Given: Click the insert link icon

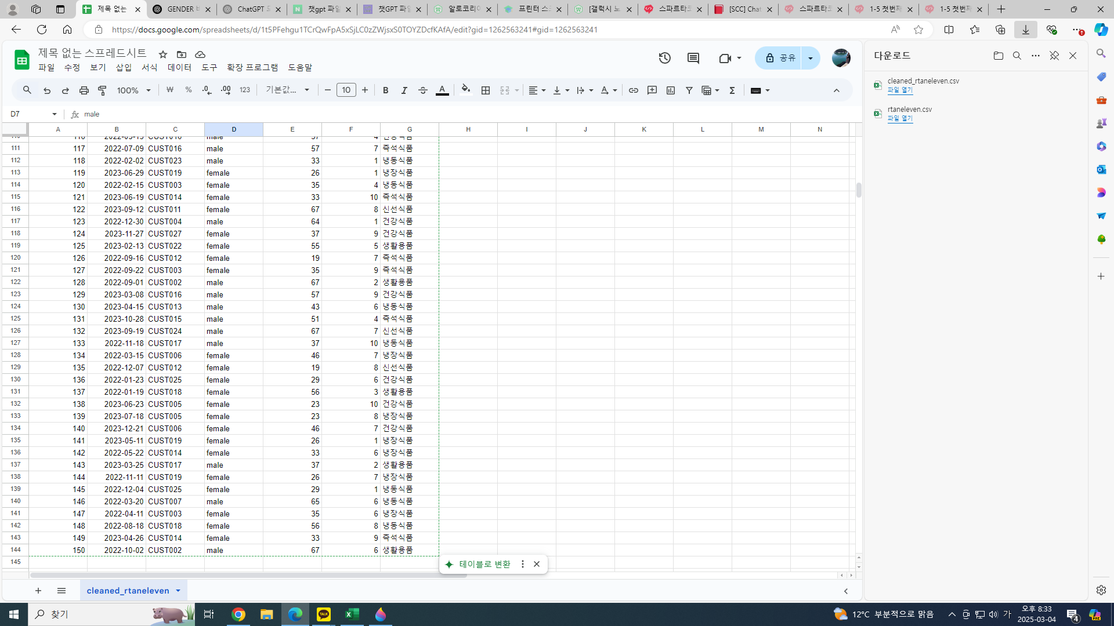Looking at the screenshot, I should (634, 90).
